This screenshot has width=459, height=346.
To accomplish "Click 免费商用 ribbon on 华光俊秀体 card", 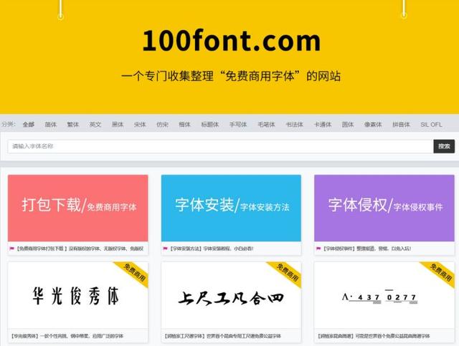I will click(134, 273).
